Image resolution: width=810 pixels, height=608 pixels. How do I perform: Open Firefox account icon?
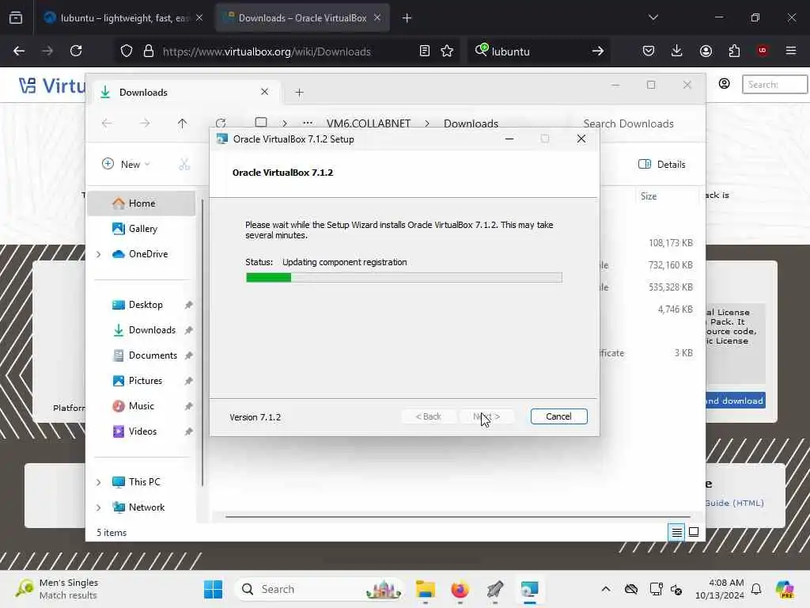pos(706,51)
